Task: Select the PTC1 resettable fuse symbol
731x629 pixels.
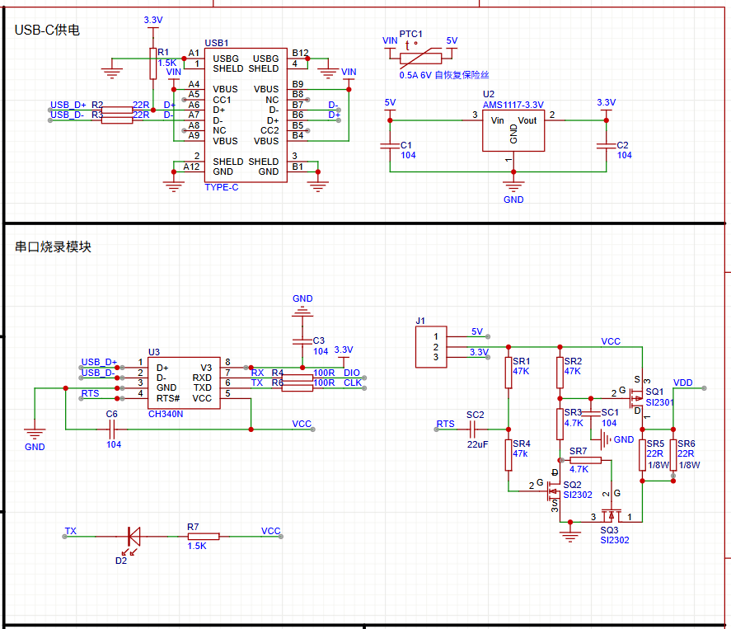Action: [420, 57]
